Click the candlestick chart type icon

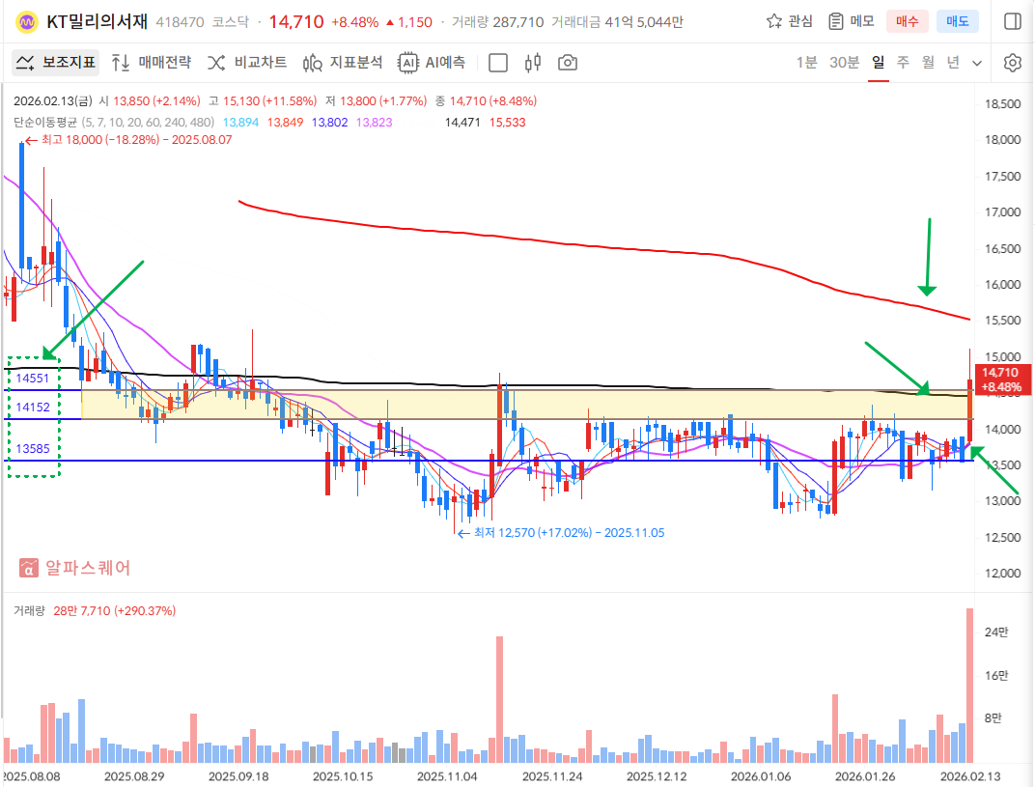tap(532, 63)
